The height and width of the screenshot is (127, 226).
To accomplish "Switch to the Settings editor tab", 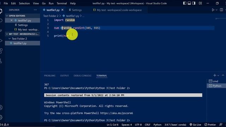I will pos(75,10).
